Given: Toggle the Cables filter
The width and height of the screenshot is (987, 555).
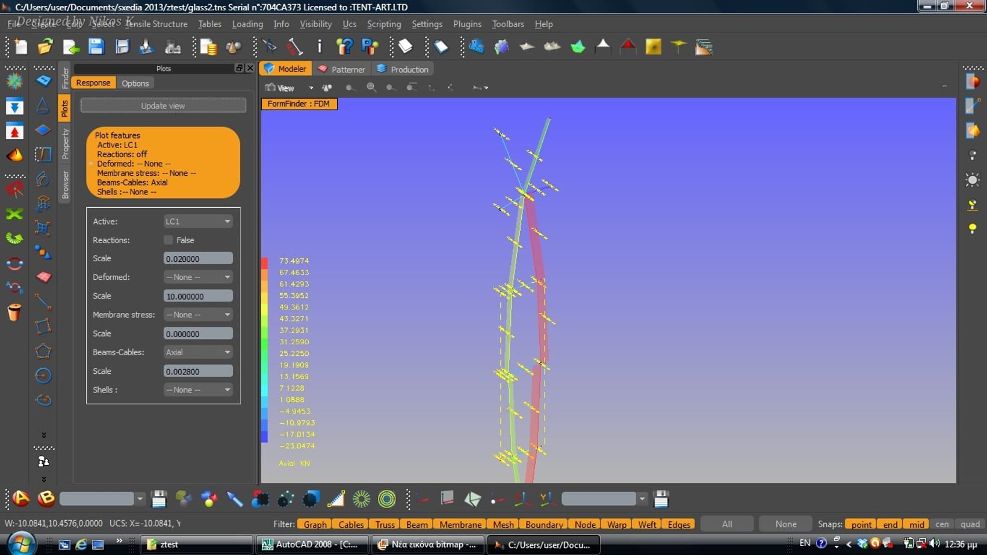Looking at the screenshot, I should (351, 524).
